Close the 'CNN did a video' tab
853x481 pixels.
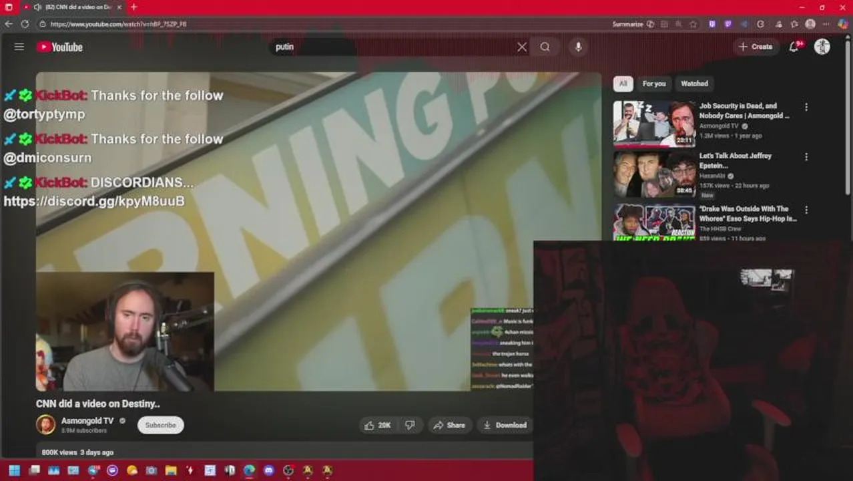[x=119, y=7]
